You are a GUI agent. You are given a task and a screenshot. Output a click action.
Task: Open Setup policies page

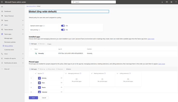pyautogui.click(x=9, y=46)
